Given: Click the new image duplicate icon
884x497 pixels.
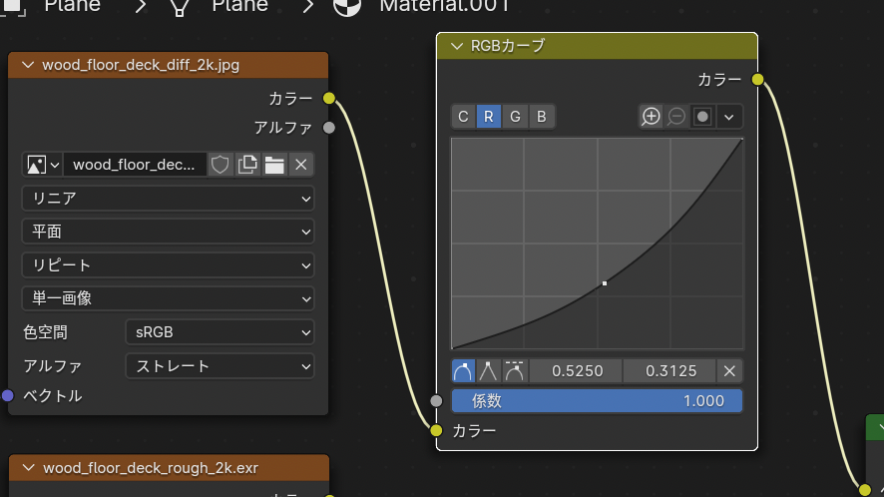Looking at the screenshot, I should point(247,165).
